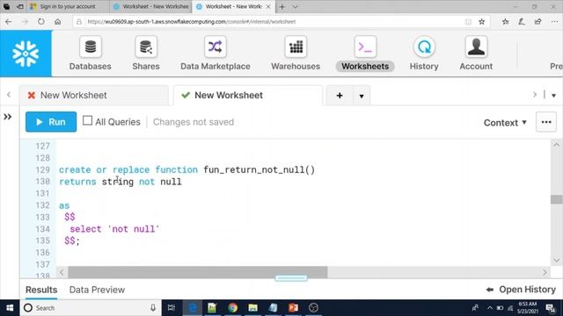Click the results pane resize handle
Viewport: 563px width, 316px height.
[x=291, y=278]
